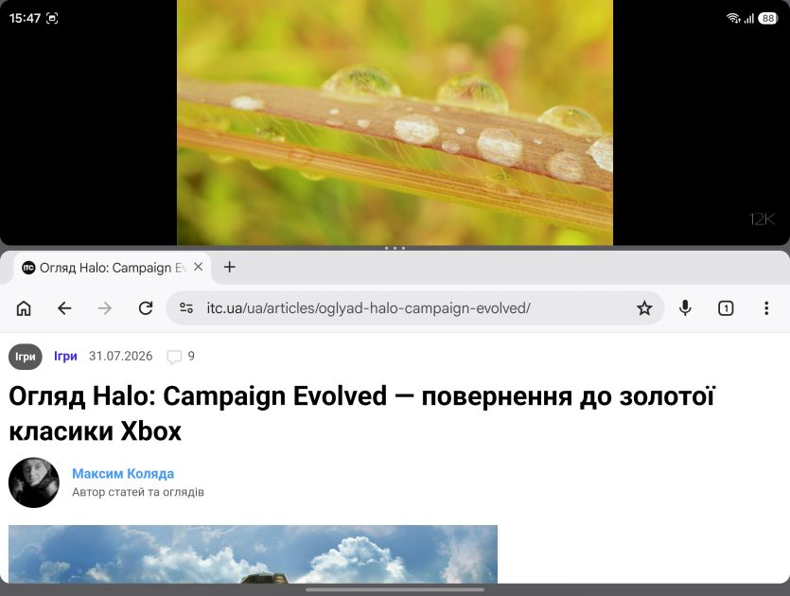Open author Максим Коляда profile

pyautogui.click(x=123, y=474)
